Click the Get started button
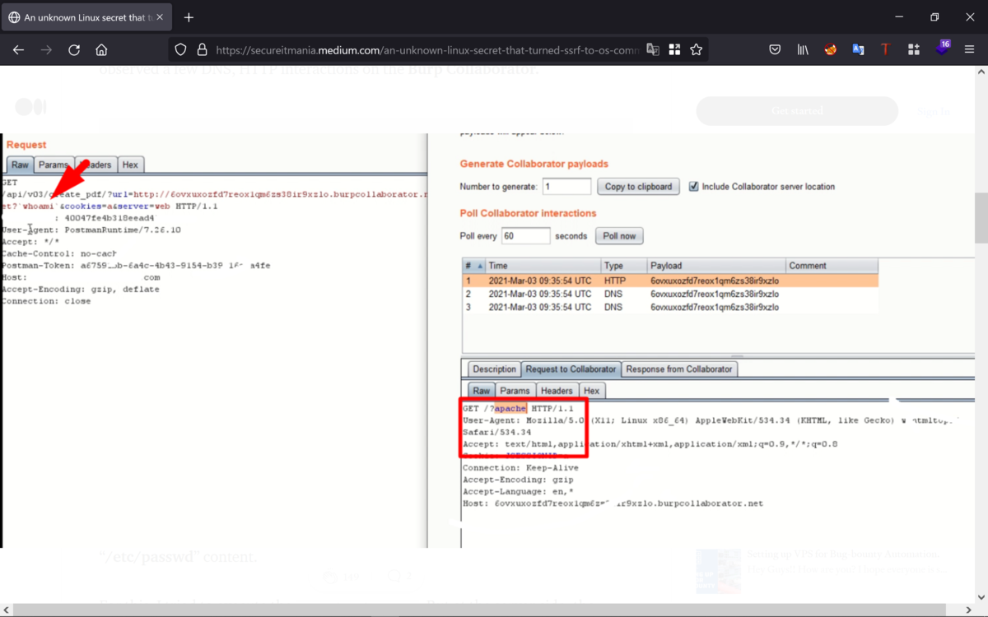988x617 pixels. tap(797, 111)
